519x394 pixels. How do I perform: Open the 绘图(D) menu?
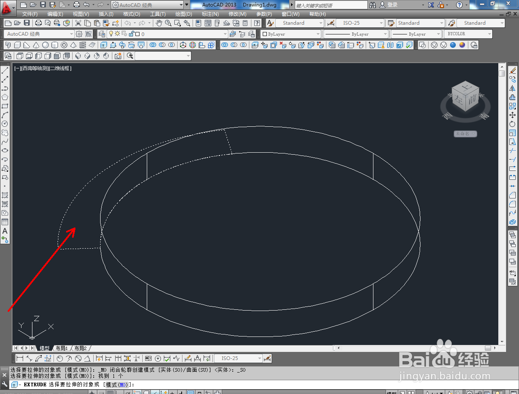click(184, 14)
